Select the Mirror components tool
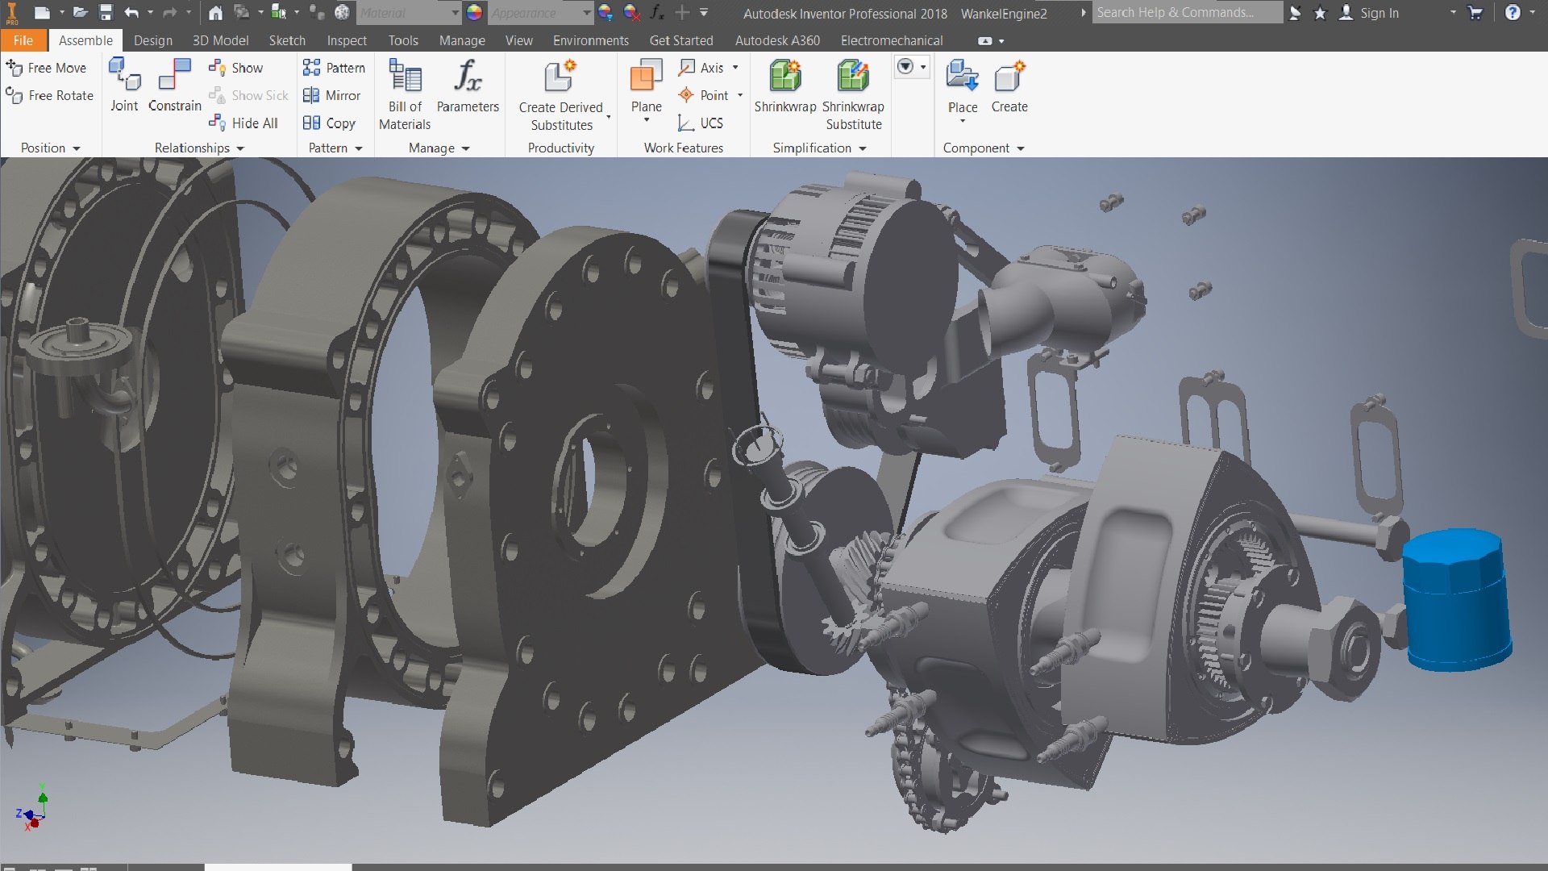Screen dimensions: 1548x871 [x=331, y=95]
